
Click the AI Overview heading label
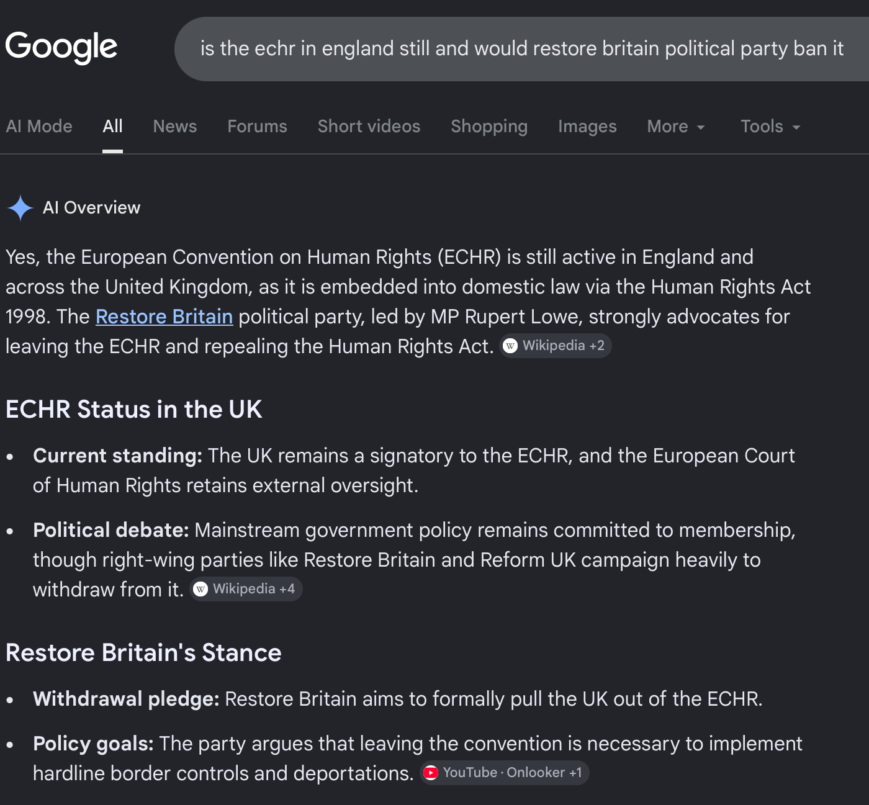pyautogui.click(x=92, y=208)
